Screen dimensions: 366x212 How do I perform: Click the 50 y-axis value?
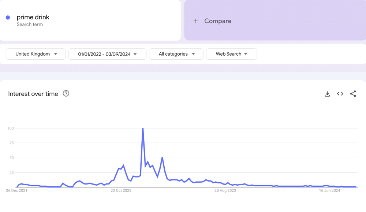[x=11, y=158]
